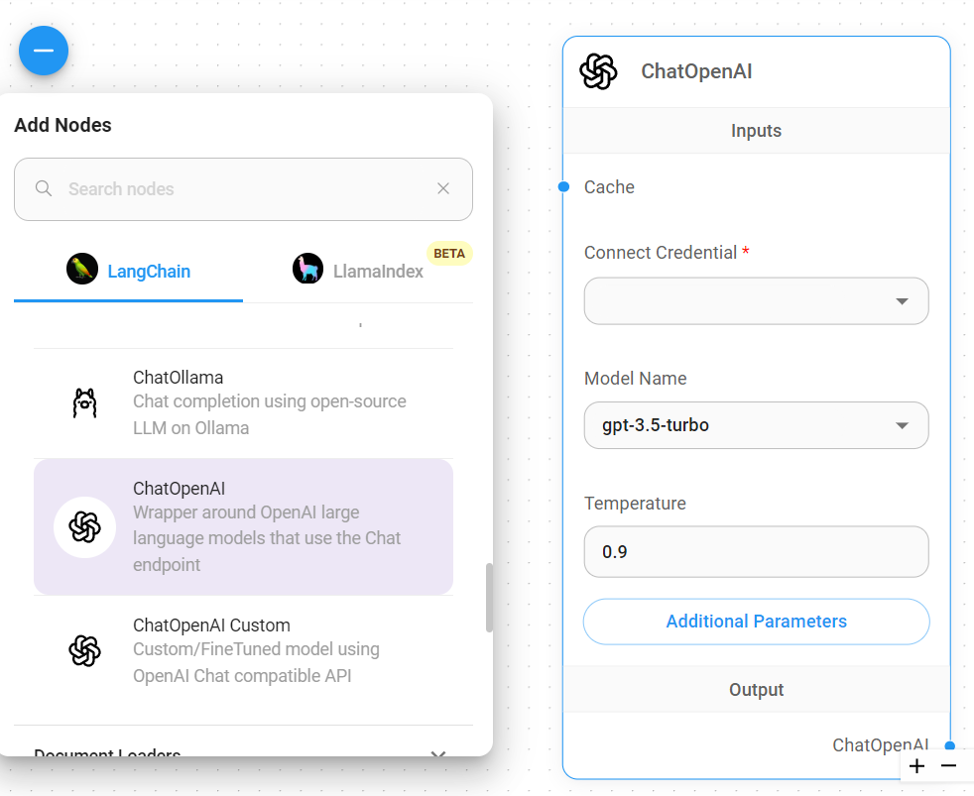Click the Temperature input field
This screenshot has height=796, width=974.
click(756, 552)
